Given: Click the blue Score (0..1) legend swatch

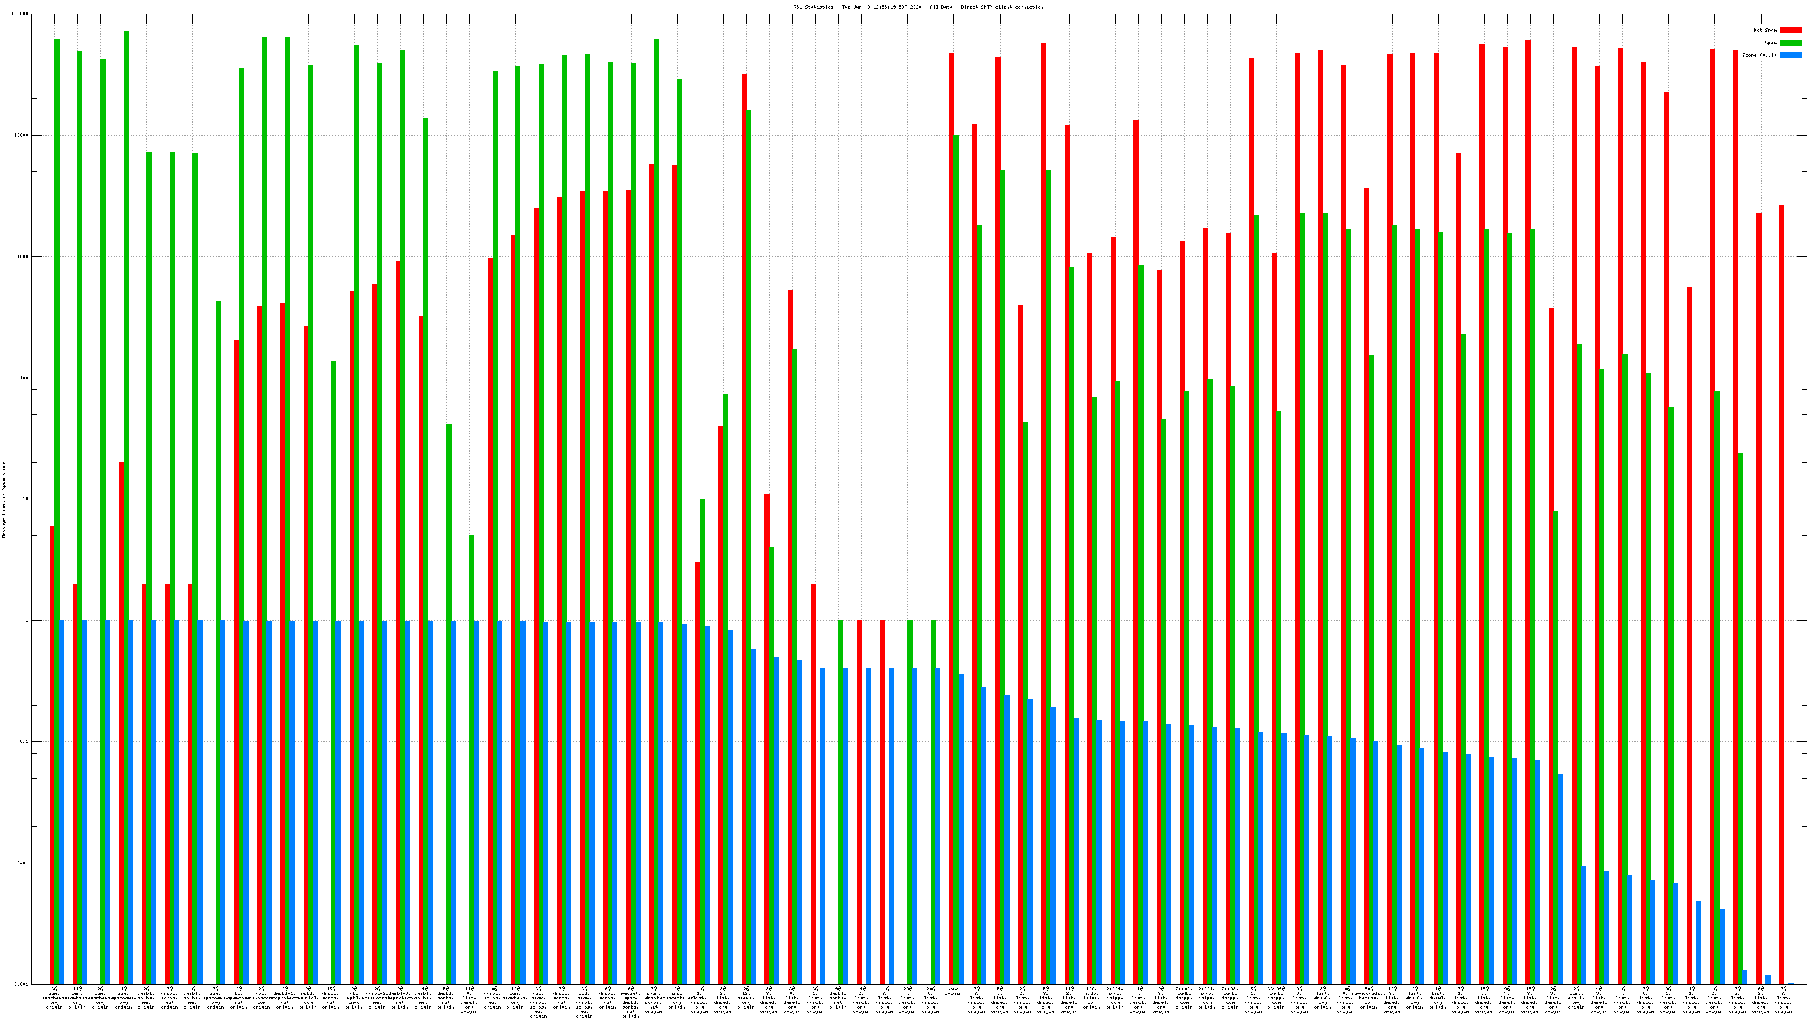Looking at the screenshot, I should pos(1790,55).
